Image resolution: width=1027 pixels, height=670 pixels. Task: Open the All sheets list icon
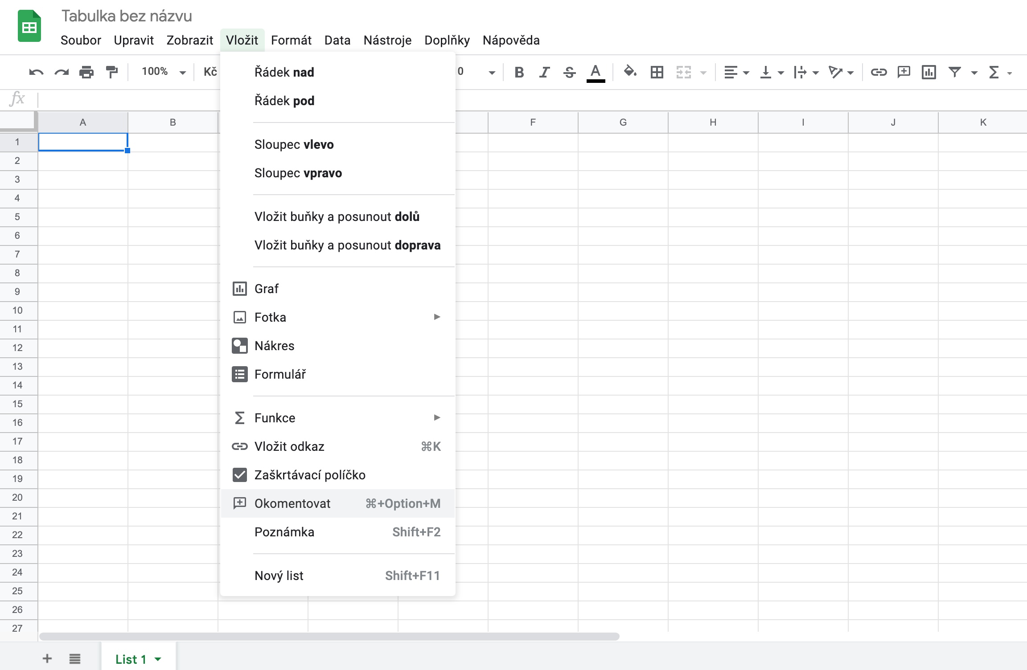tap(75, 658)
